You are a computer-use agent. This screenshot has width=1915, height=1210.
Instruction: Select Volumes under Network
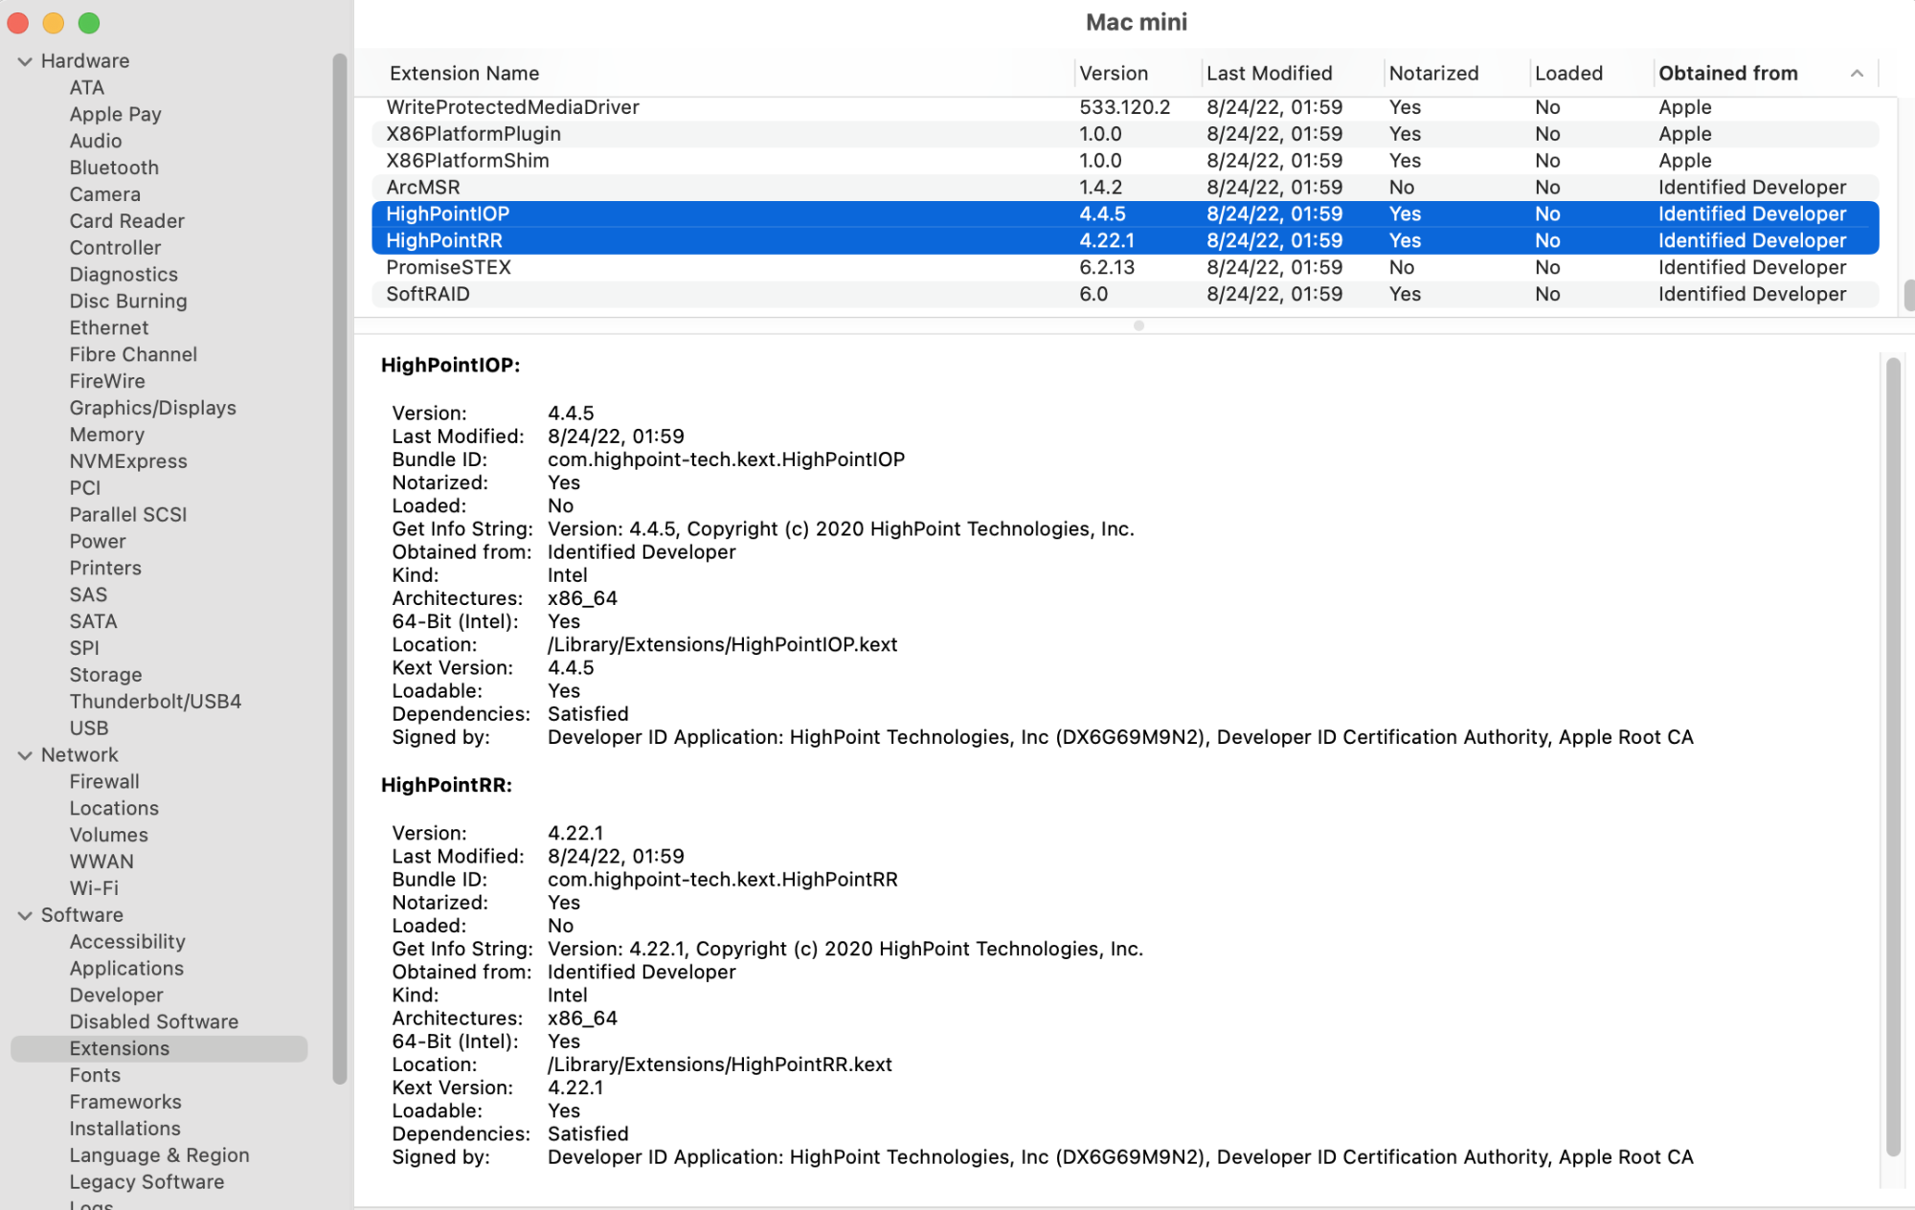click(109, 836)
